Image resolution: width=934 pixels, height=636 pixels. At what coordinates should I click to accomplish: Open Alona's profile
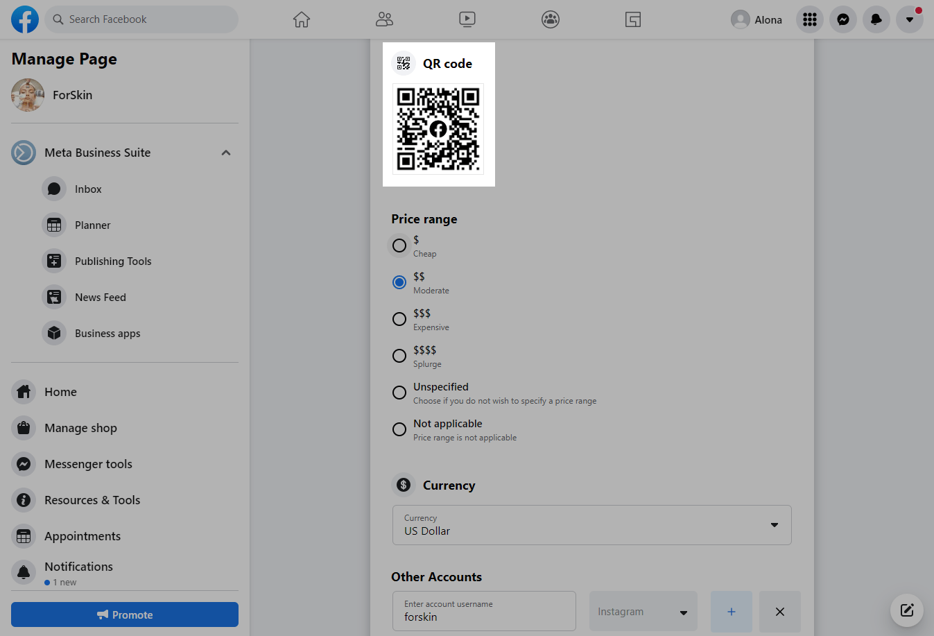click(x=756, y=19)
